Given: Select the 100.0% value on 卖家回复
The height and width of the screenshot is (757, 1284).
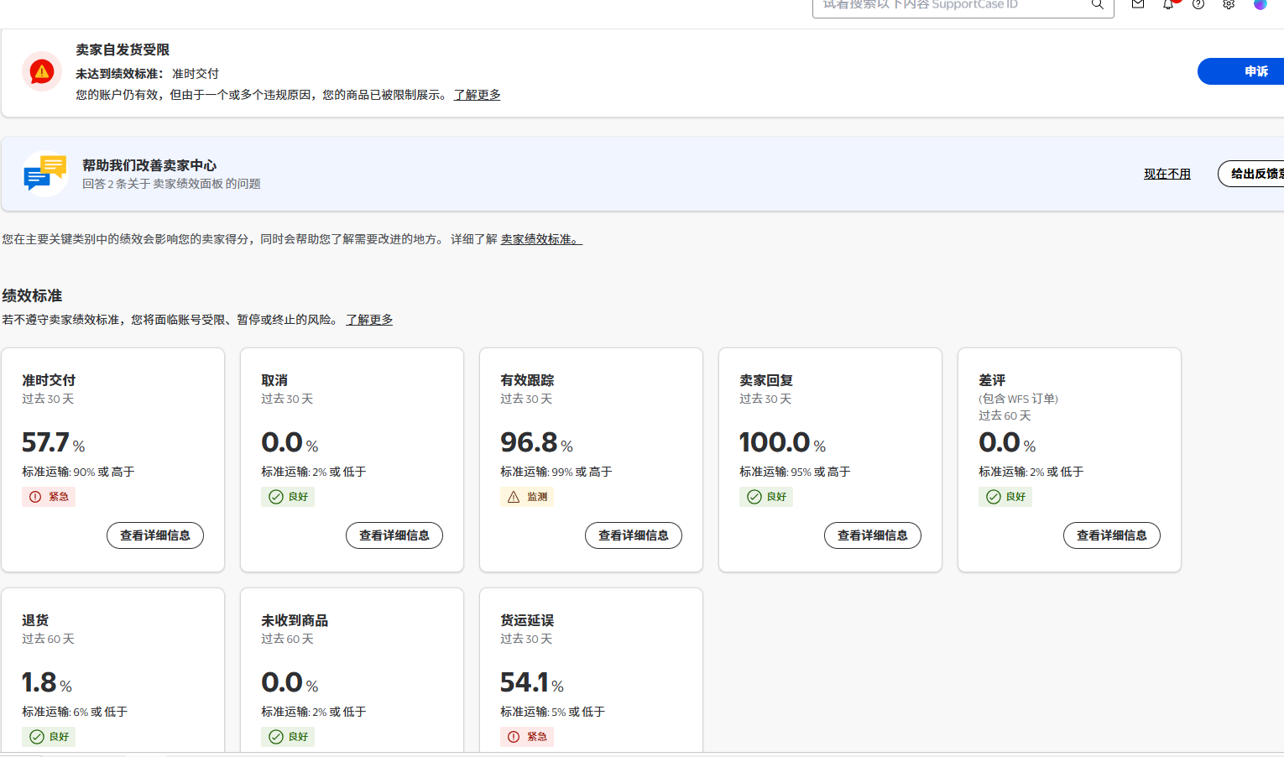Looking at the screenshot, I should (783, 442).
